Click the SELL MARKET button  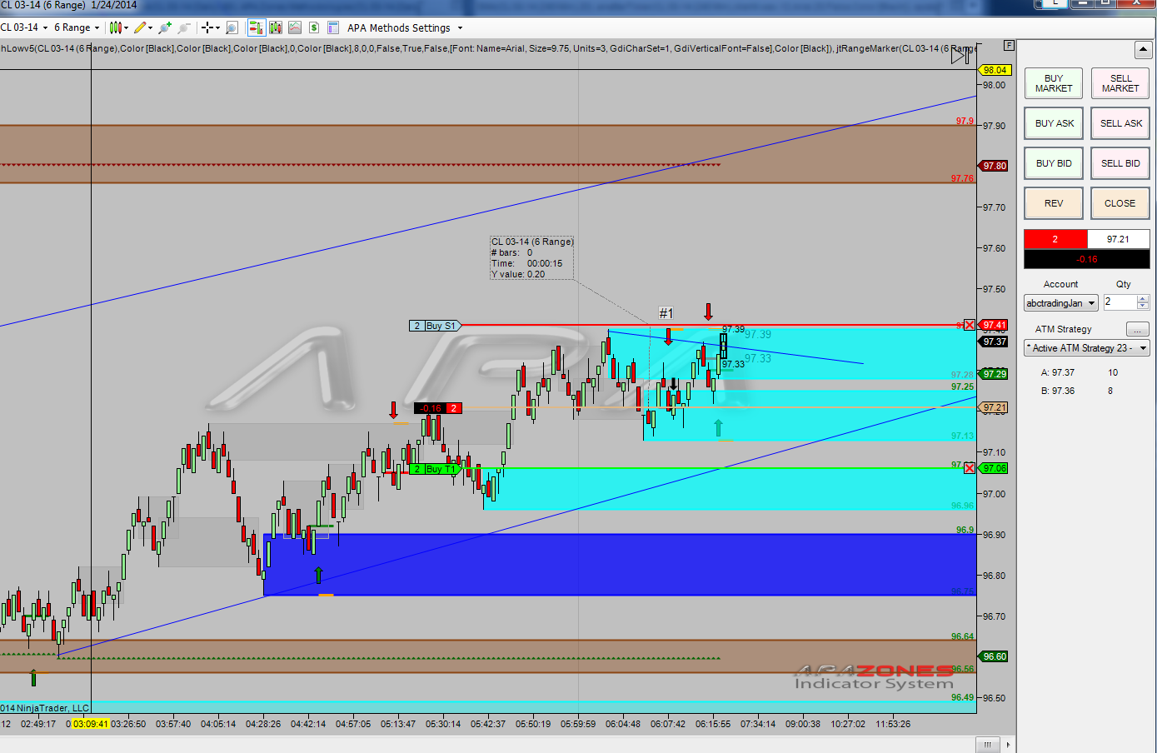(x=1120, y=83)
